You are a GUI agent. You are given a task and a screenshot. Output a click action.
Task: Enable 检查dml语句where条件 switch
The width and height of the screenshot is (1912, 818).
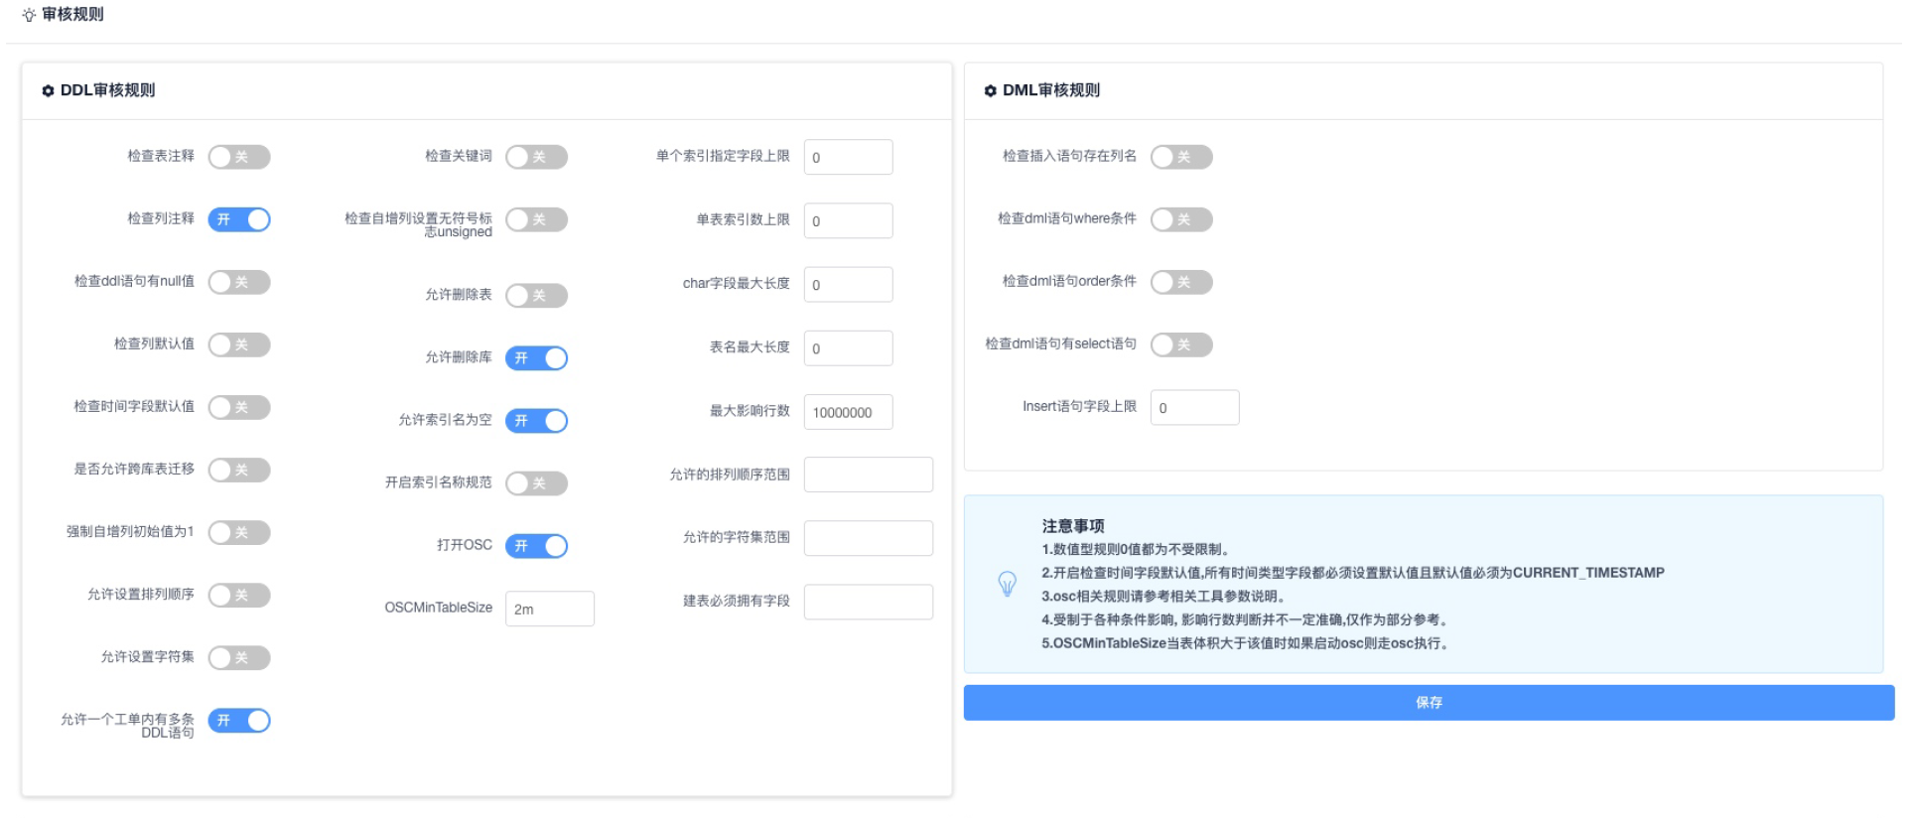tap(1181, 219)
